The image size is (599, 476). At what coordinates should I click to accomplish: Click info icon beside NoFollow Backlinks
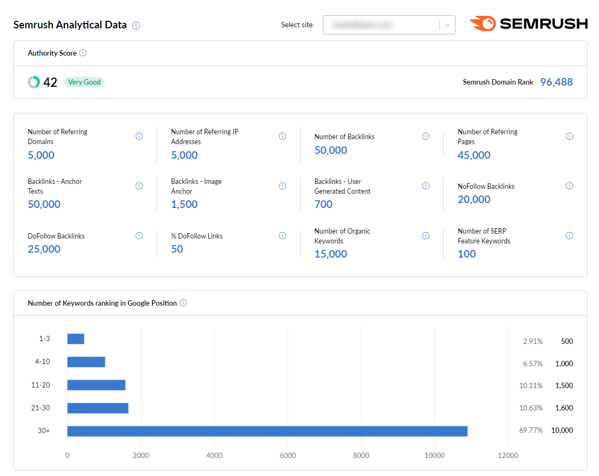pyautogui.click(x=570, y=186)
